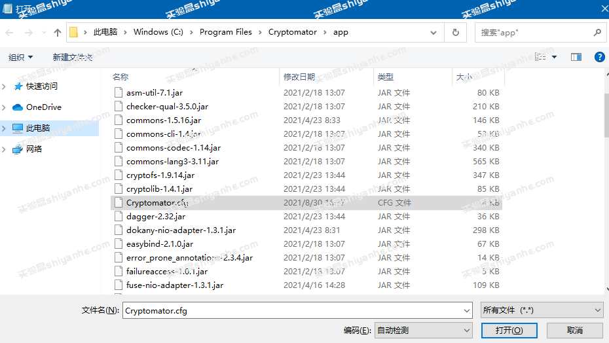Select file error_prone_annotations-2.3.4.jar
This screenshot has width=609, height=343.
click(189, 258)
